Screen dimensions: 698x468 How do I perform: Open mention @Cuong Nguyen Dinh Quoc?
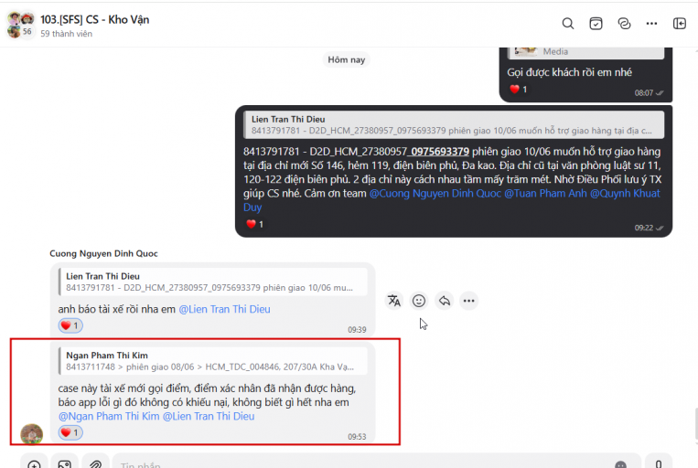(435, 194)
